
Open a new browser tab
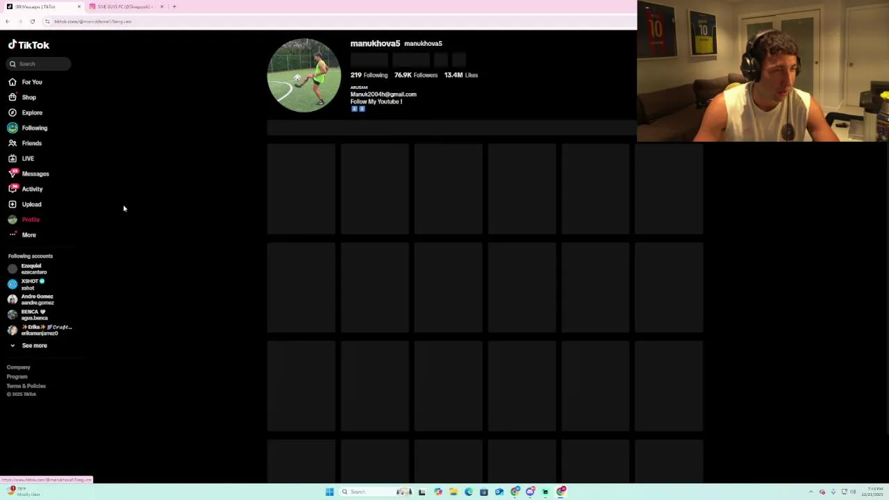[x=174, y=6]
